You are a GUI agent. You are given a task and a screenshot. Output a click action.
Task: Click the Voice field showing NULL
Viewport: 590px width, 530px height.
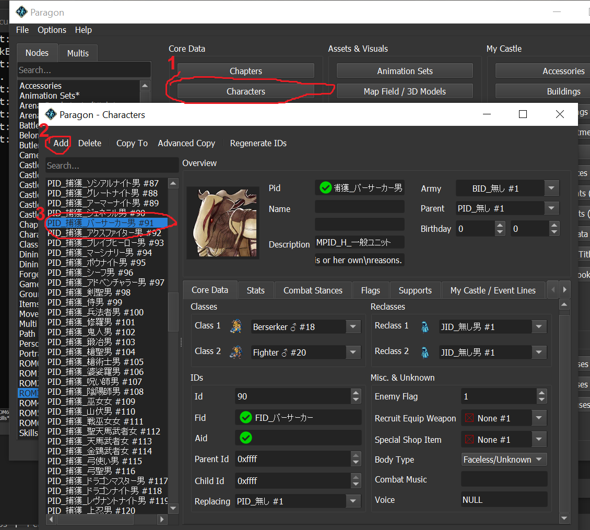[504, 500]
